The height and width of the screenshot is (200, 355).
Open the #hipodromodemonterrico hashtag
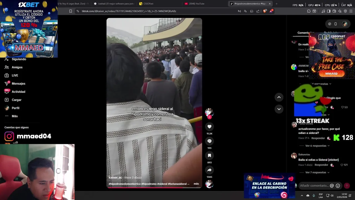point(125,184)
